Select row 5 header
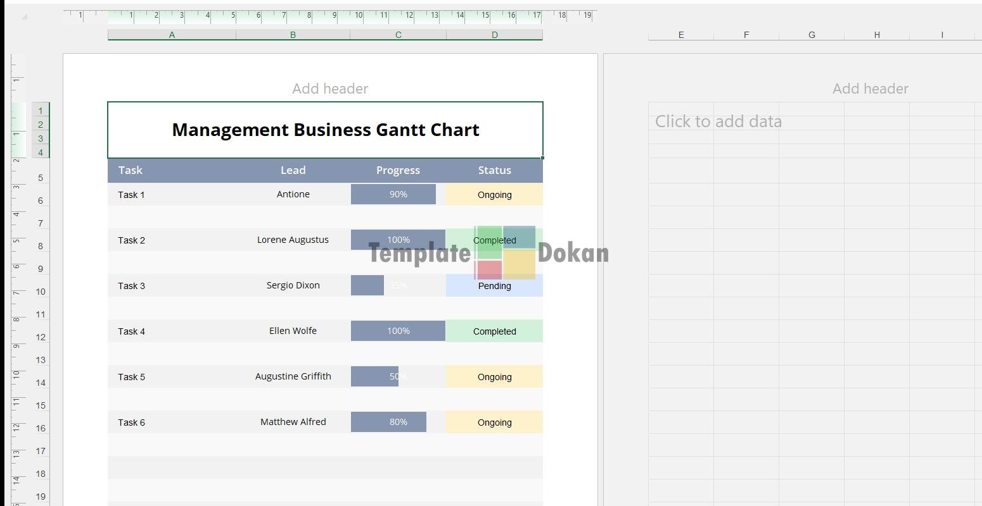Screen dimensions: 982x506 41,178
